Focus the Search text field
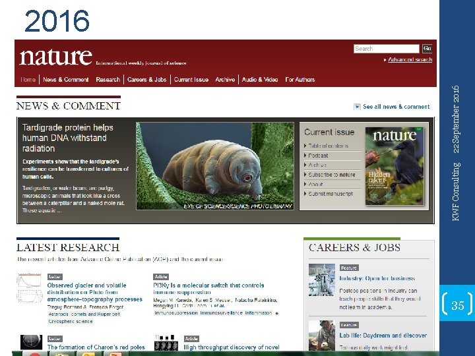The height and width of the screenshot is (356, 475). point(386,49)
